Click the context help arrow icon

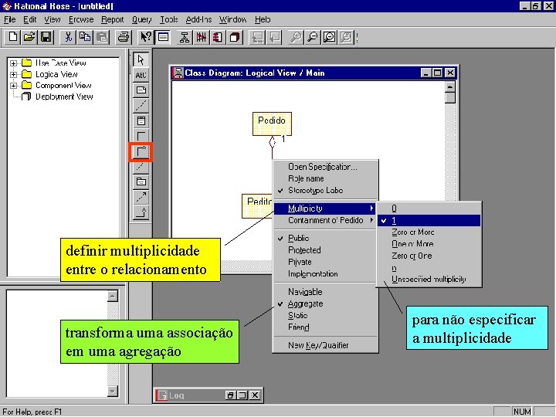[145, 37]
